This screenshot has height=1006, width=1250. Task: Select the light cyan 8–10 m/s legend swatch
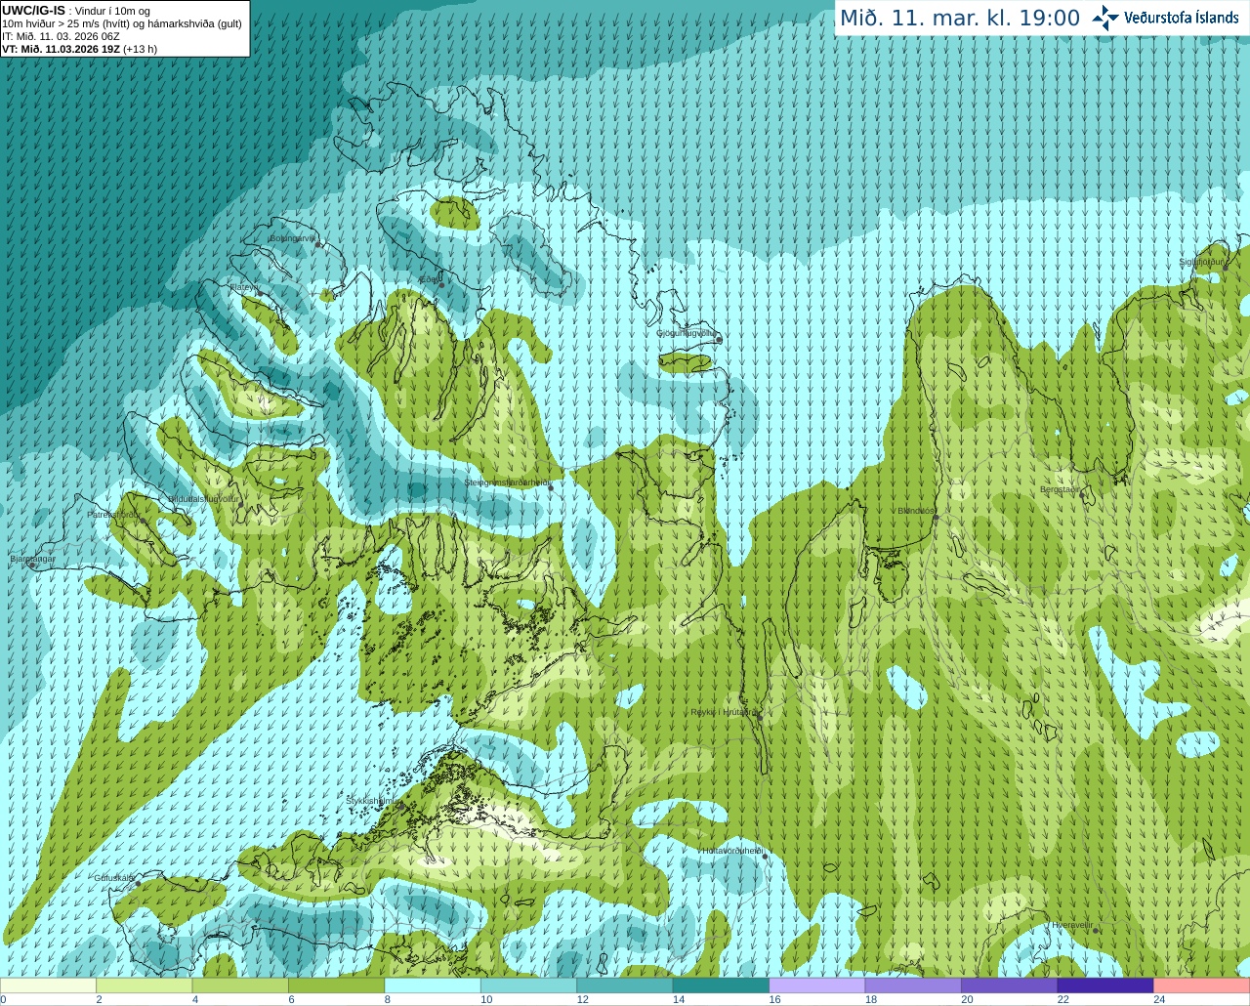[433, 985]
